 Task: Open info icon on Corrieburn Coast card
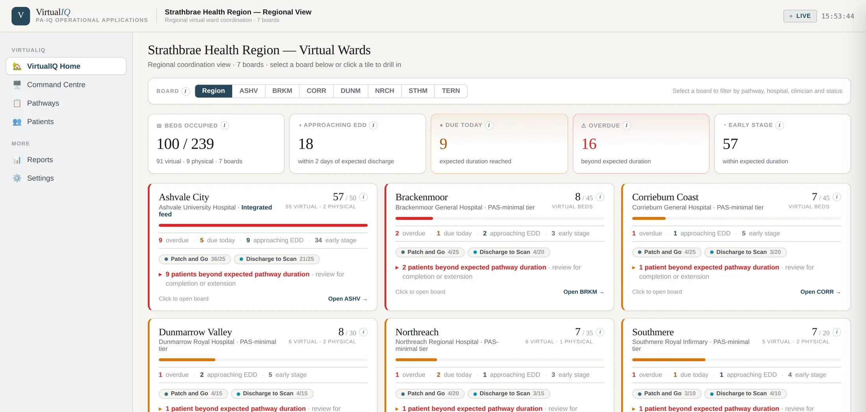837,197
